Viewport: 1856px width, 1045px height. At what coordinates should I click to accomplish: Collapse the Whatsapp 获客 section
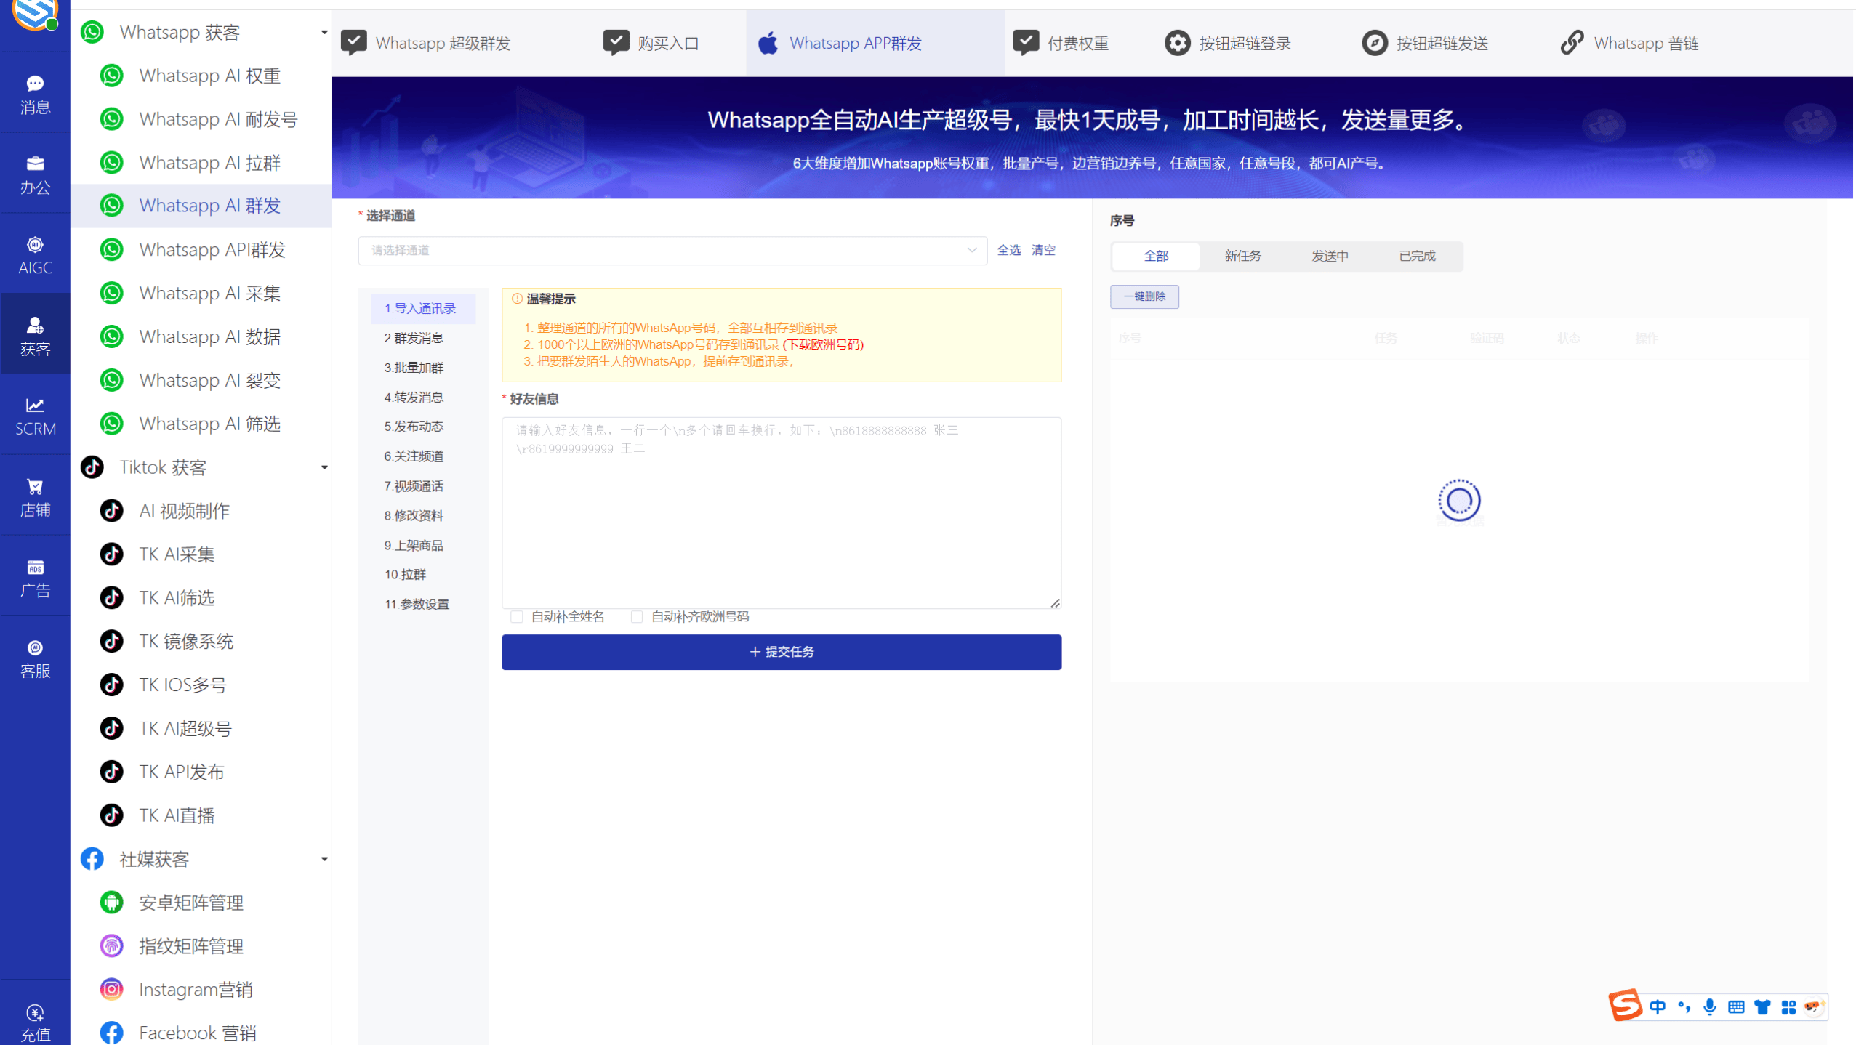click(x=324, y=32)
